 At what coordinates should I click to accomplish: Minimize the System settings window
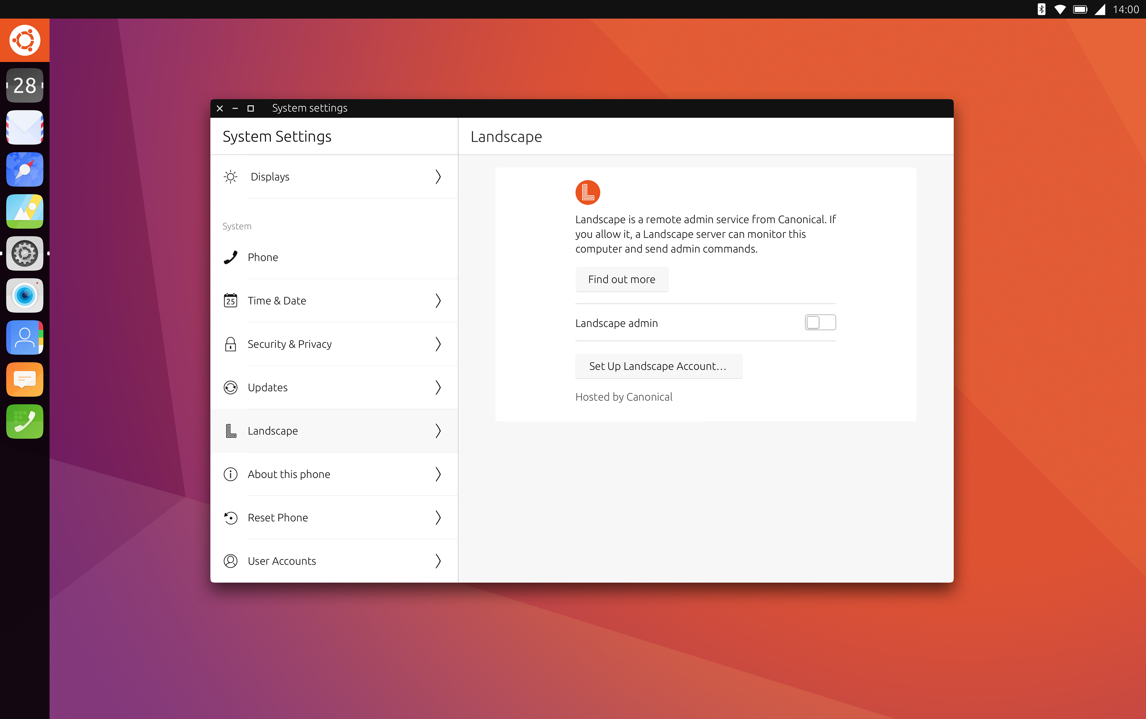point(235,108)
